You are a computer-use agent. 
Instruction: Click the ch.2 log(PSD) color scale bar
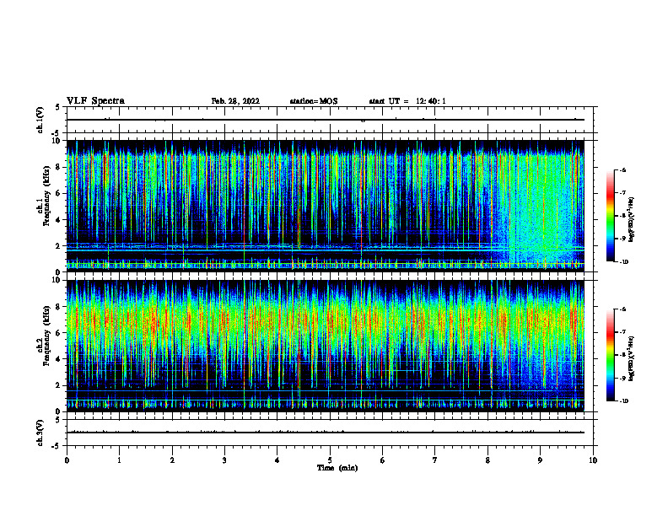click(611, 355)
